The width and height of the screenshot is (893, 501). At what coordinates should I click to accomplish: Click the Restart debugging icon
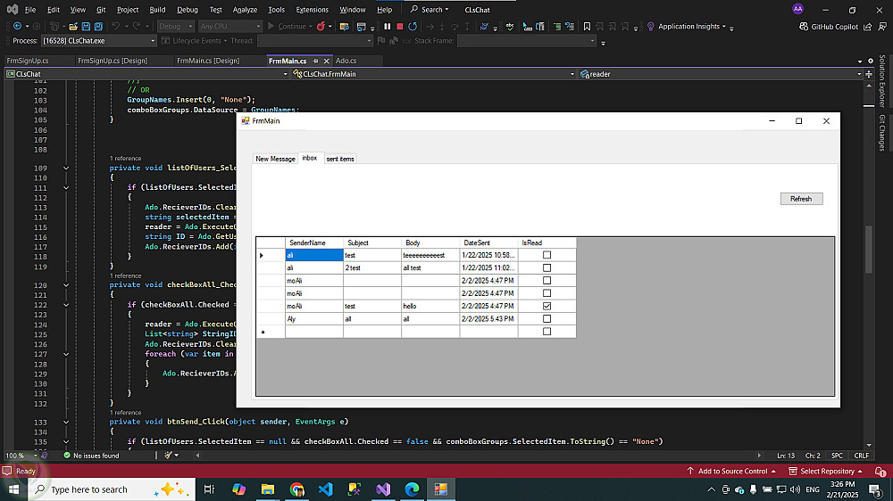point(412,27)
